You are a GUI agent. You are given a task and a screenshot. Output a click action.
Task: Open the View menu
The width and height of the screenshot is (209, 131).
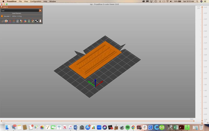26,1
